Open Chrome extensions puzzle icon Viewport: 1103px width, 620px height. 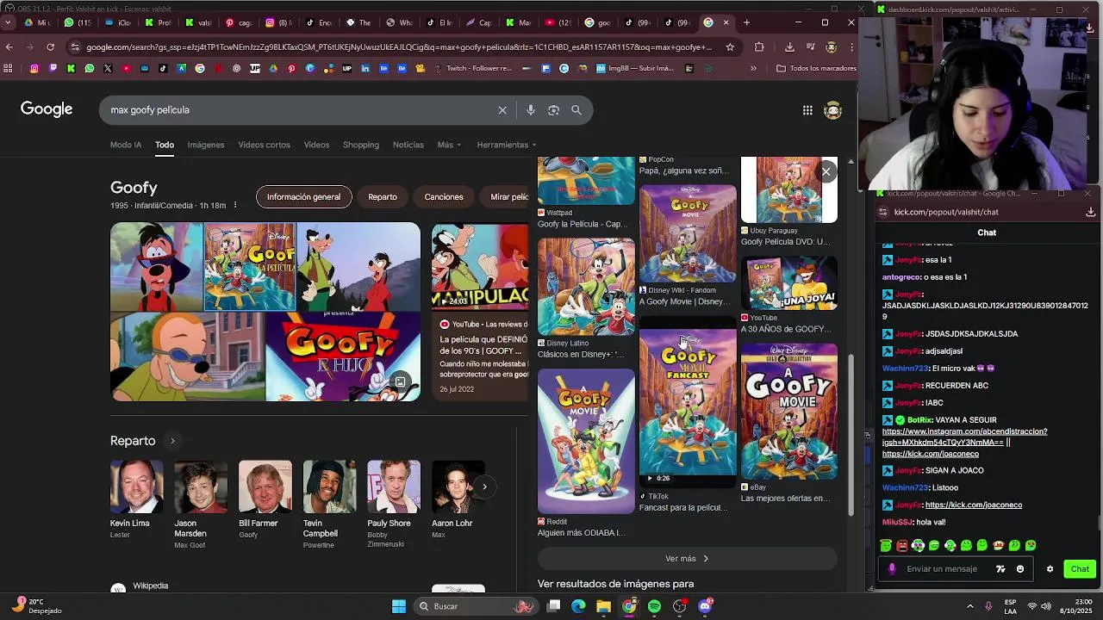[x=759, y=47]
